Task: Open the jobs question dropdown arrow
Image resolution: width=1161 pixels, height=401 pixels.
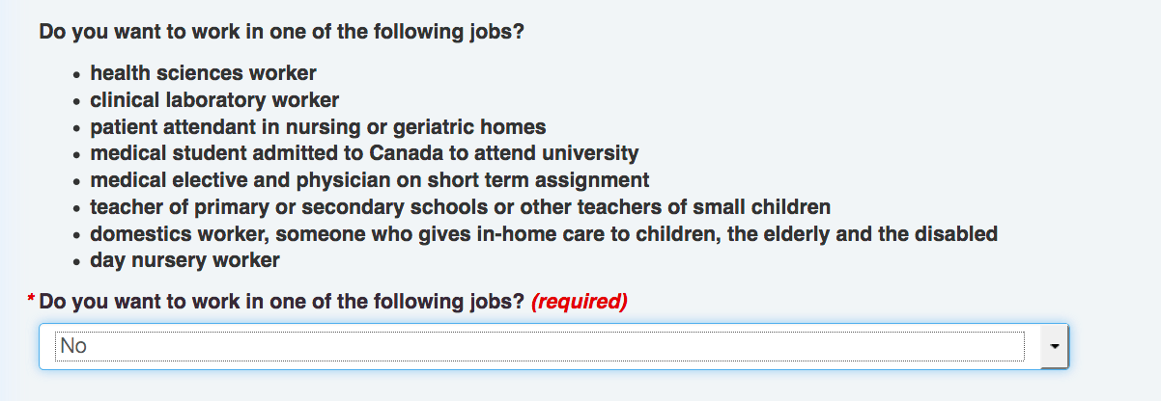Action: tap(1055, 346)
